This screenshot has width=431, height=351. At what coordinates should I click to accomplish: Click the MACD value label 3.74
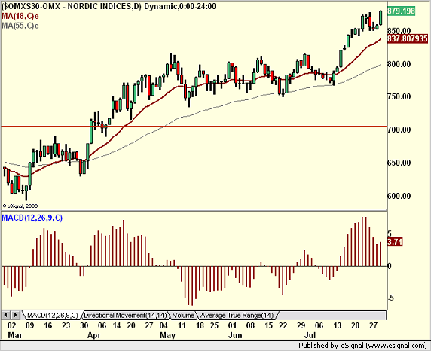(x=395, y=242)
